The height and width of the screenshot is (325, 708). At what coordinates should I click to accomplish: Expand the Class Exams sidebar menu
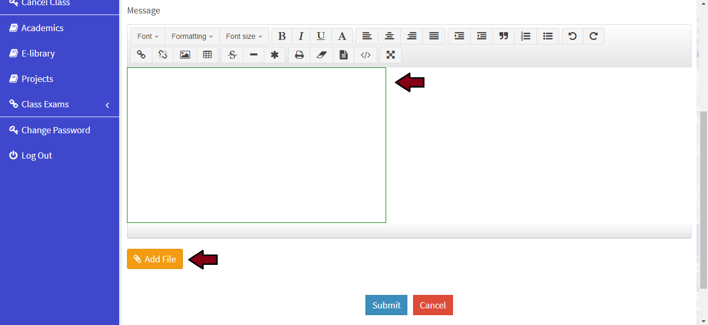click(x=60, y=104)
